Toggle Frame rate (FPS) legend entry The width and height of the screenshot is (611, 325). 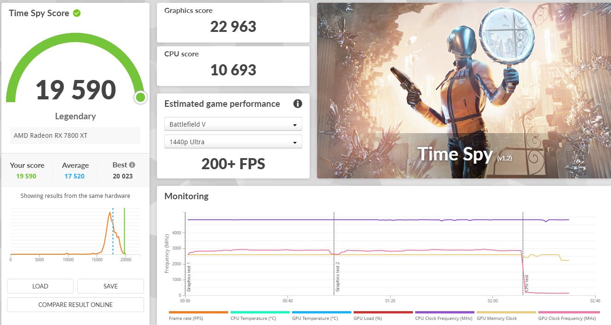coord(198,316)
